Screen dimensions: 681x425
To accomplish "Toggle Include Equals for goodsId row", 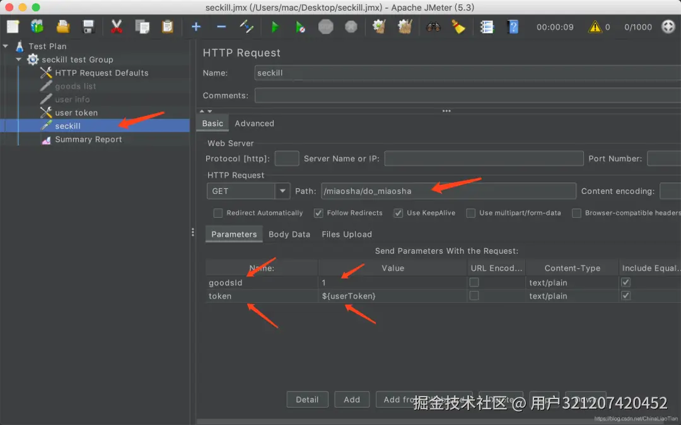I will [626, 282].
